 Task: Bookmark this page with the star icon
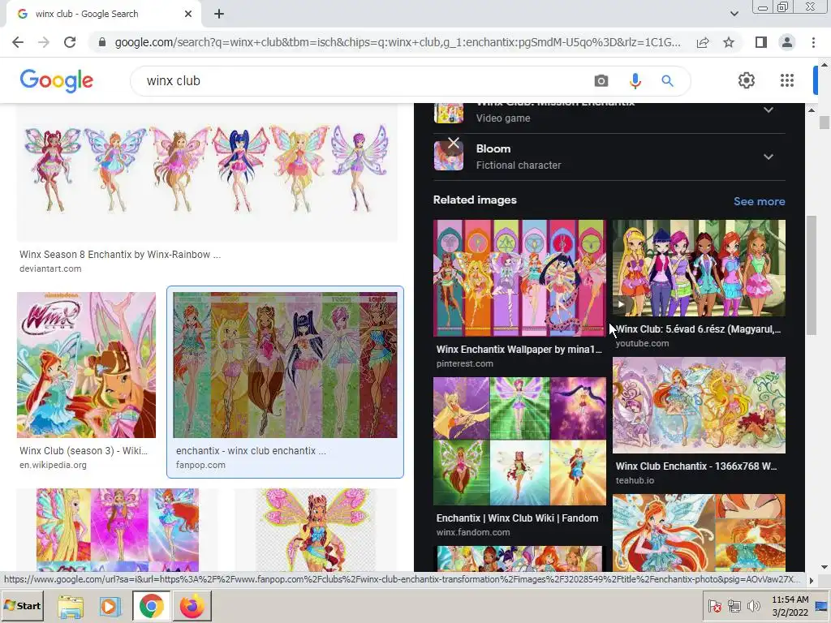coord(729,42)
